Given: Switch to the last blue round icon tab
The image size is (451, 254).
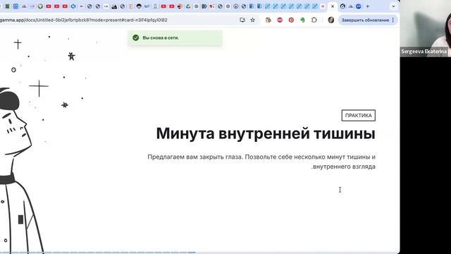Looking at the screenshot, I should pos(359,6).
